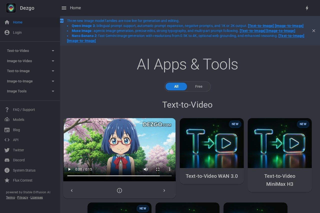This screenshot has height=213, width=320.
Task: Click the API code brackets icon
Action: [7, 140]
